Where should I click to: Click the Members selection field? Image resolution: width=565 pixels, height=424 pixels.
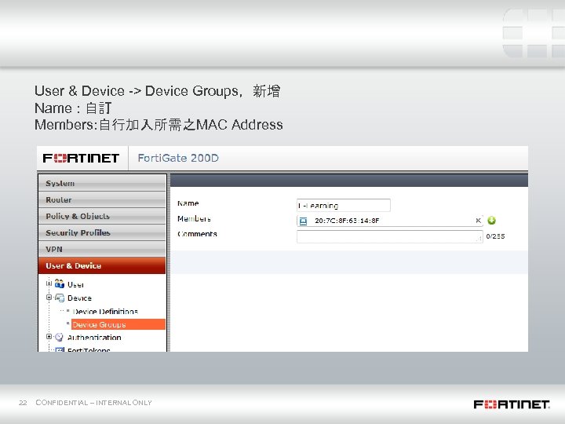[390, 221]
